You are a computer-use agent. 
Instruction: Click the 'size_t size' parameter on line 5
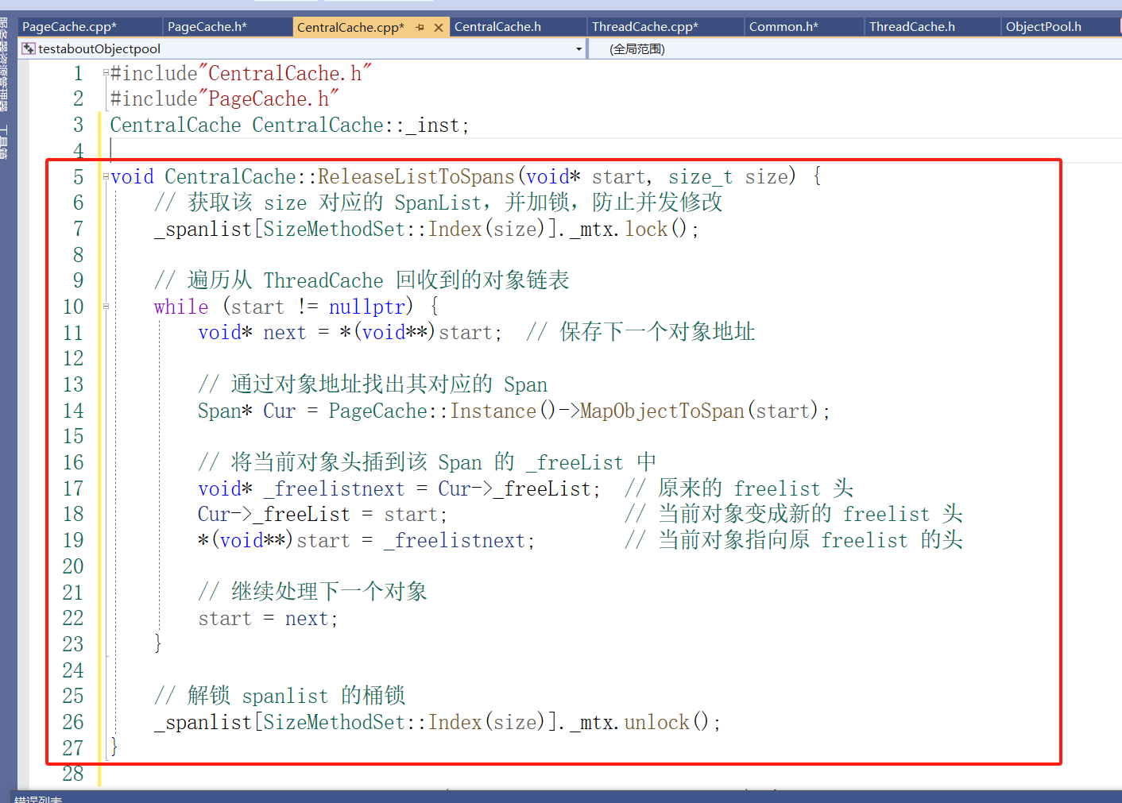(729, 176)
